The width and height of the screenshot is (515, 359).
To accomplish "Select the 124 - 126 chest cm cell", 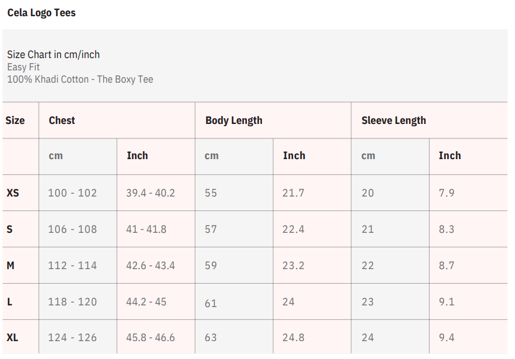I will coord(72,338).
